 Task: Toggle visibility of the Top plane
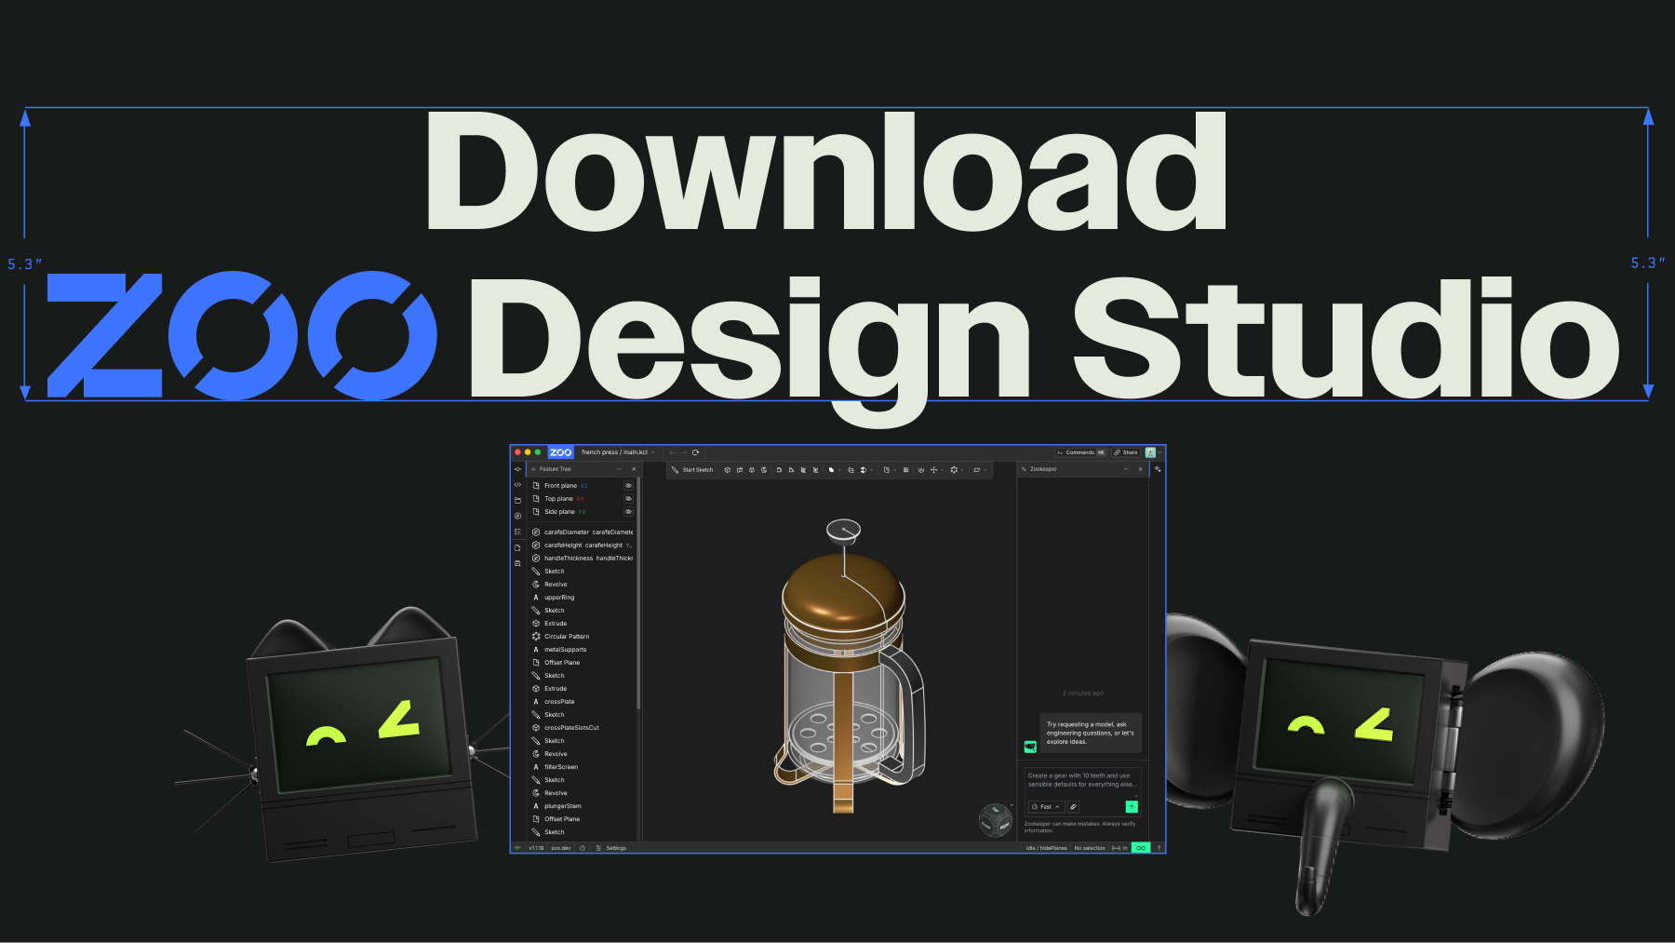point(628,499)
